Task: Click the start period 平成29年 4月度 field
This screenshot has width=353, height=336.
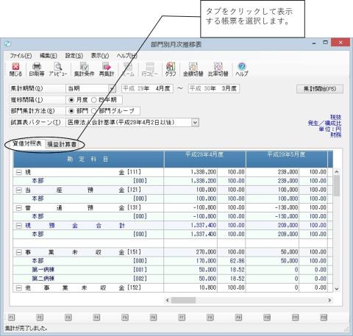Action: (148, 88)
